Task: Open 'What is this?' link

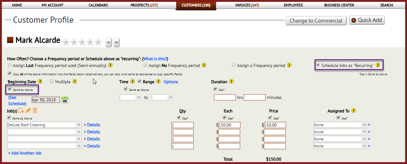Action: pyautogui.click(x=155, y=59)
